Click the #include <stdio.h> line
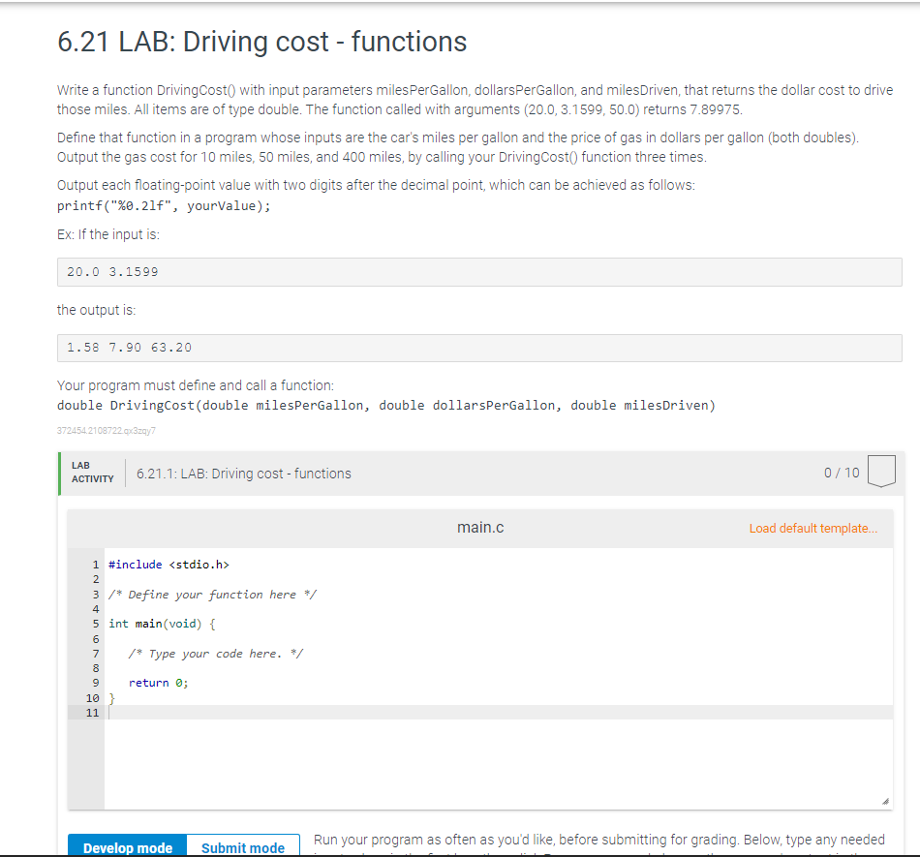Screen dimensions: 920x857 click(x=169, y=565)
